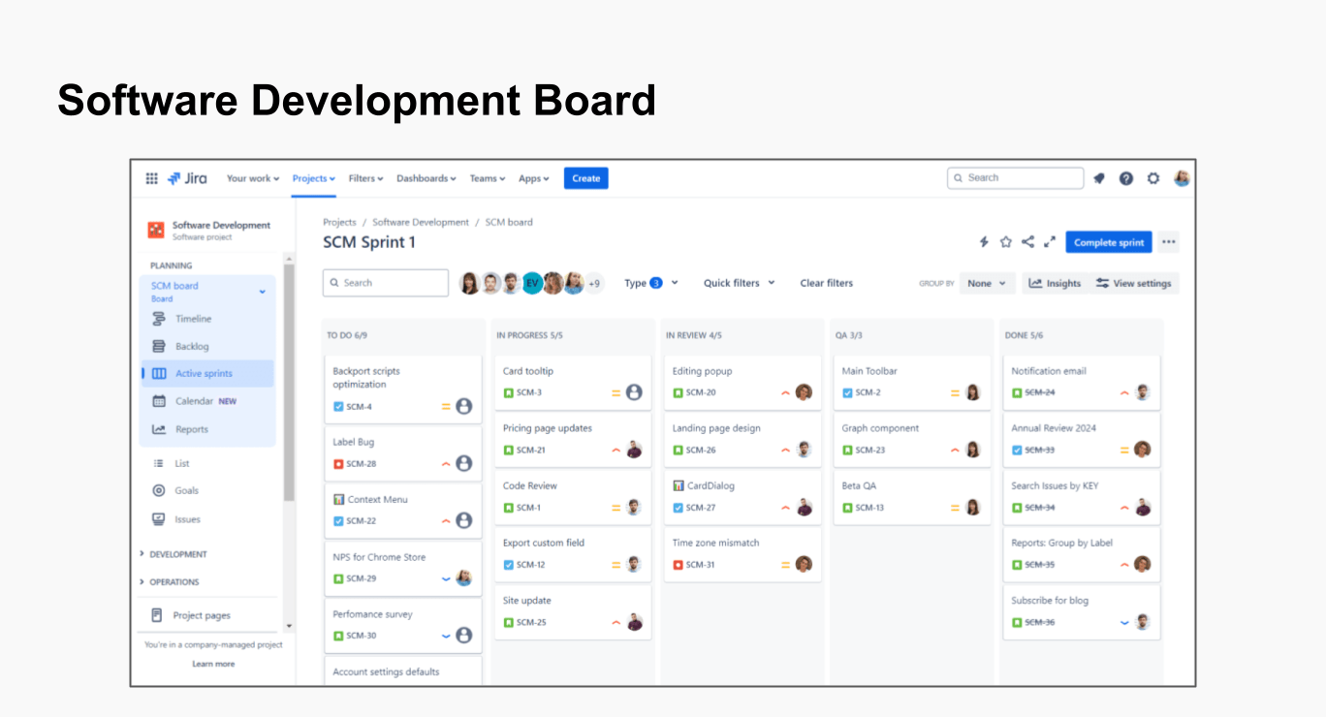Star the SCM board as favorite

(1006, 241)
